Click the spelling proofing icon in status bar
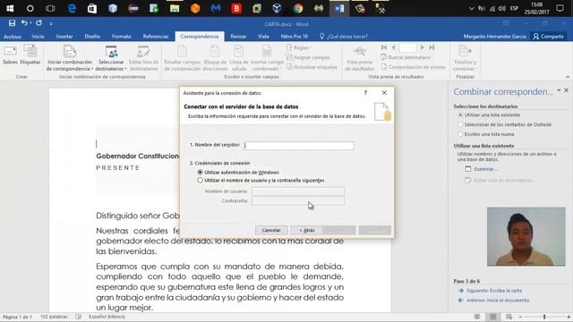Viewport: 573px width, 322px height. [x=78, y=317]
